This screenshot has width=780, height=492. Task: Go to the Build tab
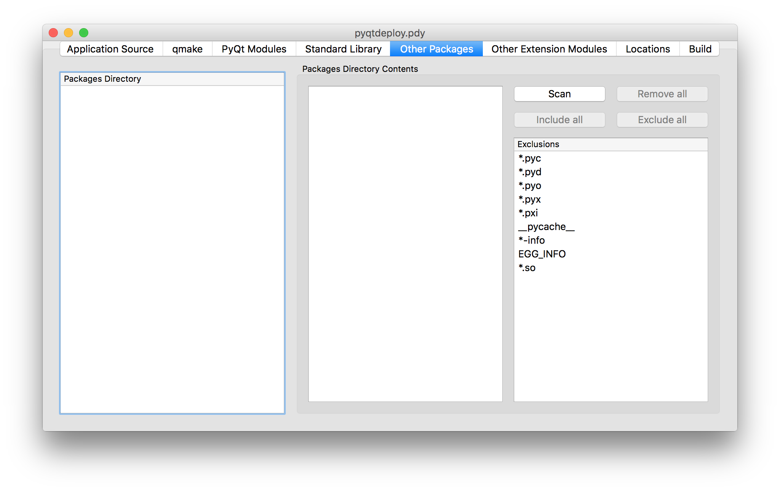700,49
